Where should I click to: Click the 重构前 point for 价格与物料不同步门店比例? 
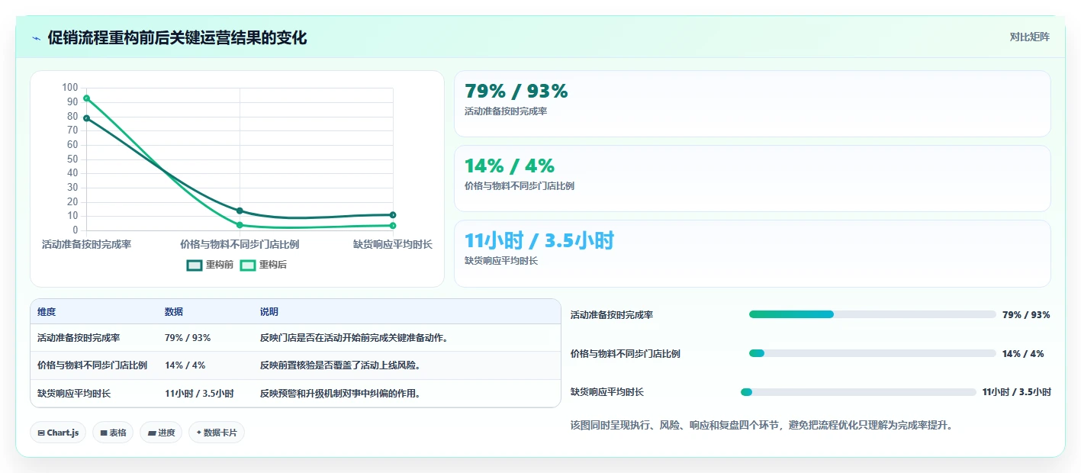(240, 211)
